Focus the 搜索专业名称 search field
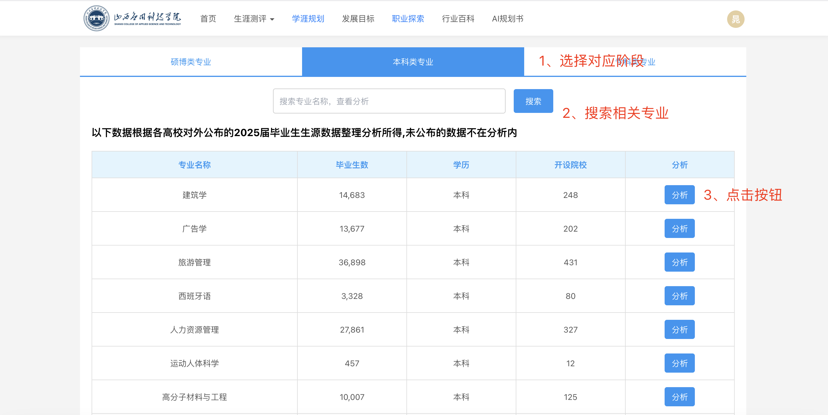Viewport: 828px width, 415px height. click(x=389, y=101)
